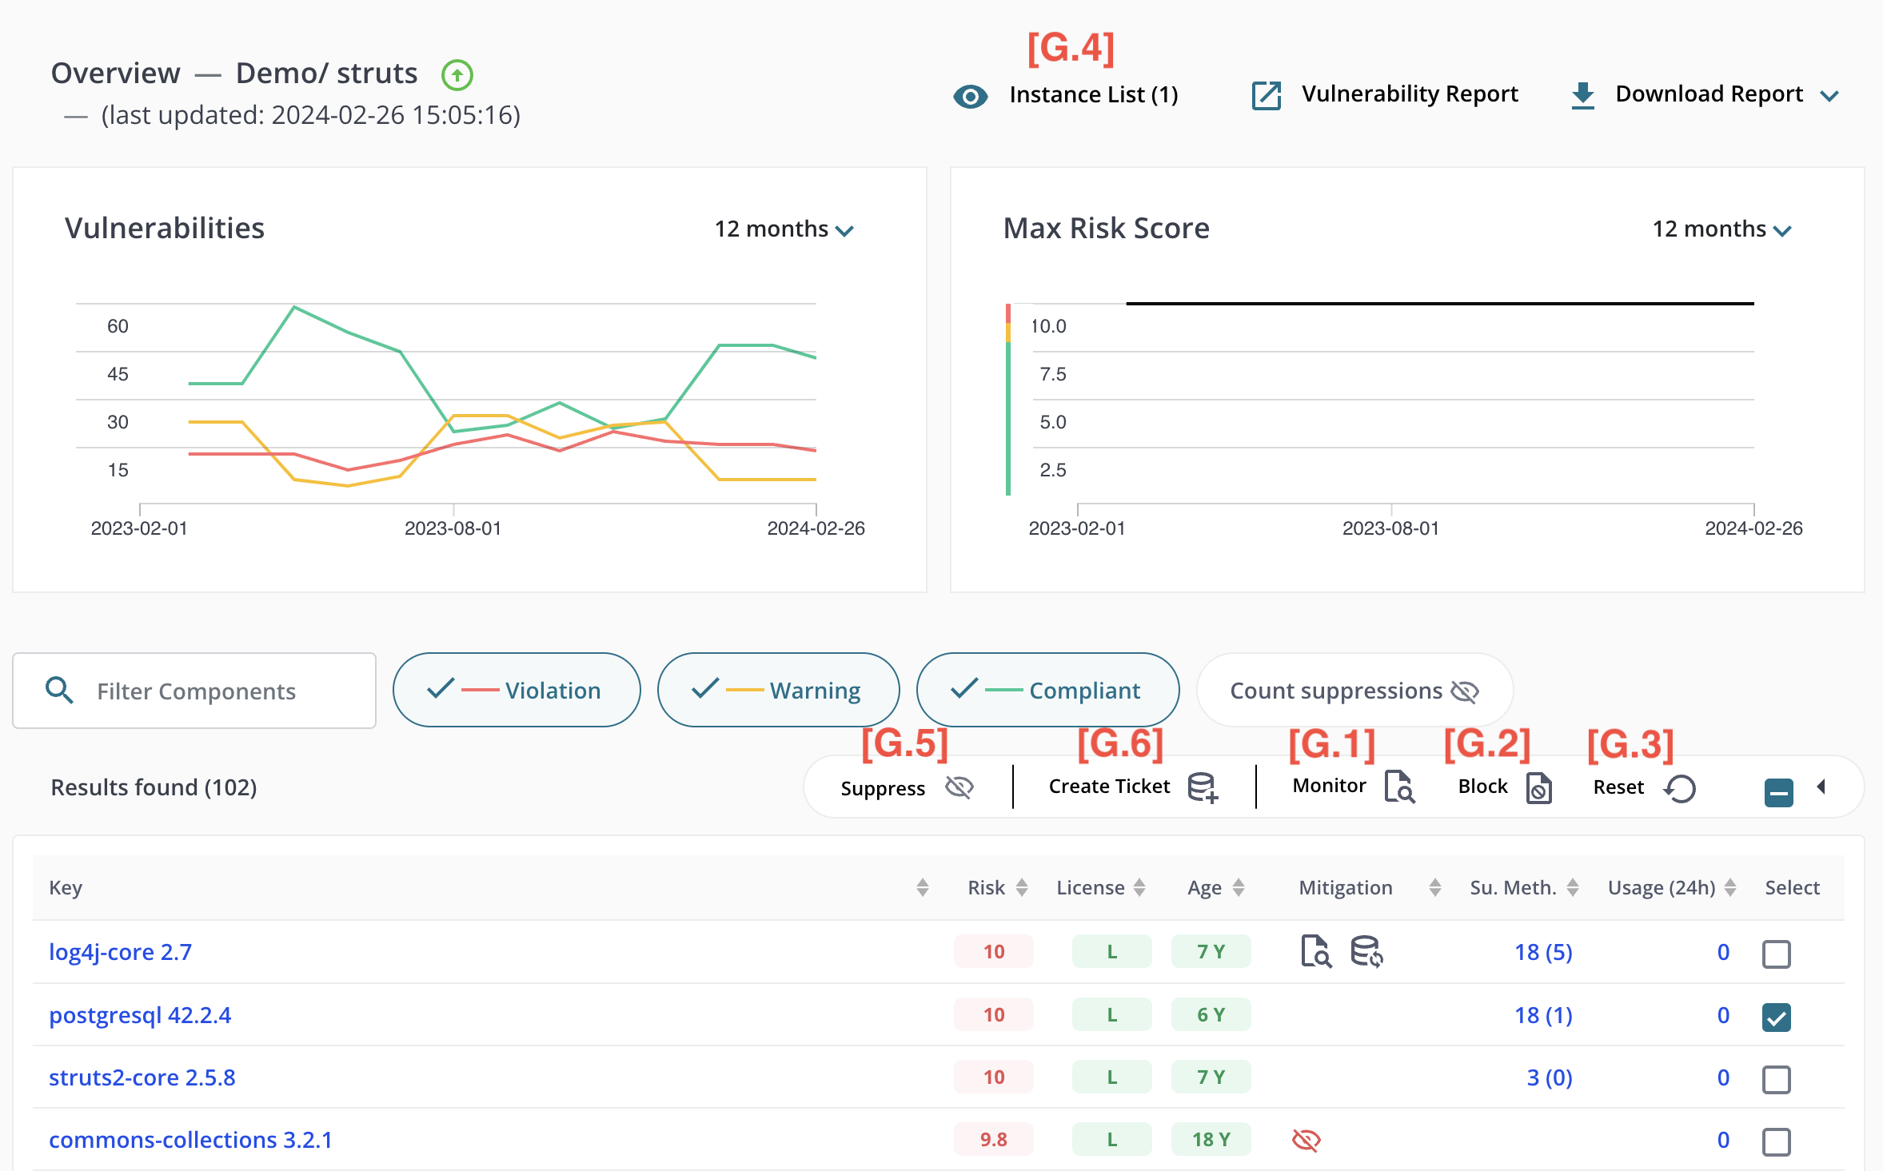Open commons-collections 3.2.1 component link

click(x=190, y=1140)
